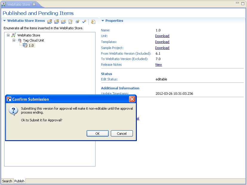Click the Edit Status label
The height and width of the screenshot is (185, 247).
[x=109, y=79]
